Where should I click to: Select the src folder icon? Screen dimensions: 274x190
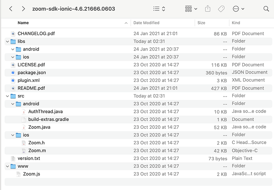tap(13, 96)
